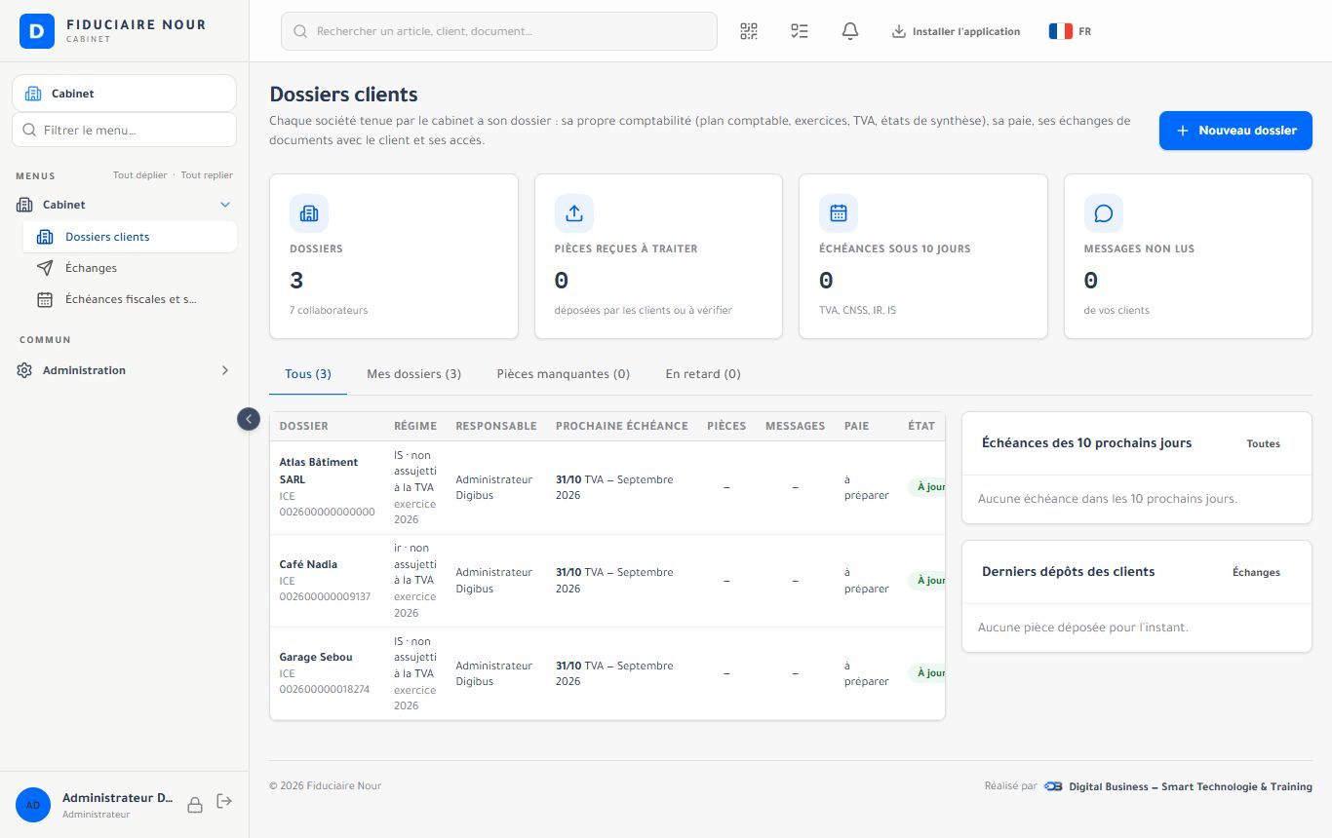Viewport: 1332px width, 838px height.
Task: Click the lock icon beside the user profile
Action: pos(195,804)
